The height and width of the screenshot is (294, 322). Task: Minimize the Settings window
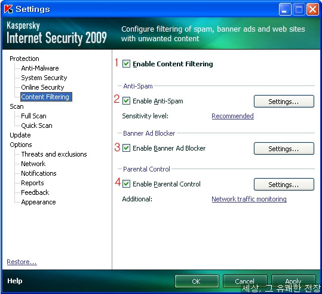[x=285, y=10]
